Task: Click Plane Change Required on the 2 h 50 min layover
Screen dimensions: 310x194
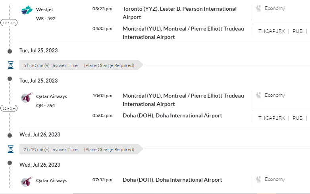Action: [109, 150]
